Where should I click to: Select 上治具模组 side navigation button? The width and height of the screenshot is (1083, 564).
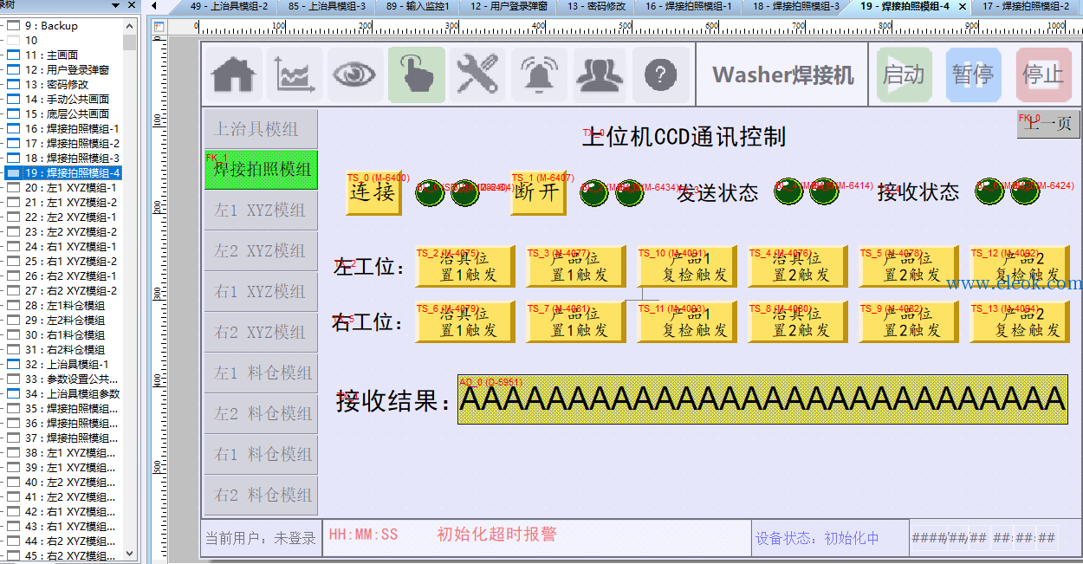click(261, 129)
